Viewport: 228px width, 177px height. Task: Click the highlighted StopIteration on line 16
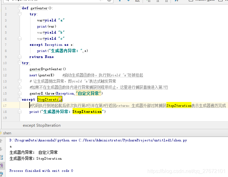pos(50,99)
